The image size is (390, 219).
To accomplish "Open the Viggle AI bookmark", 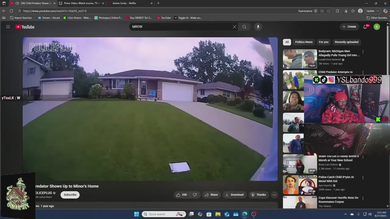I will click(188, 18).
